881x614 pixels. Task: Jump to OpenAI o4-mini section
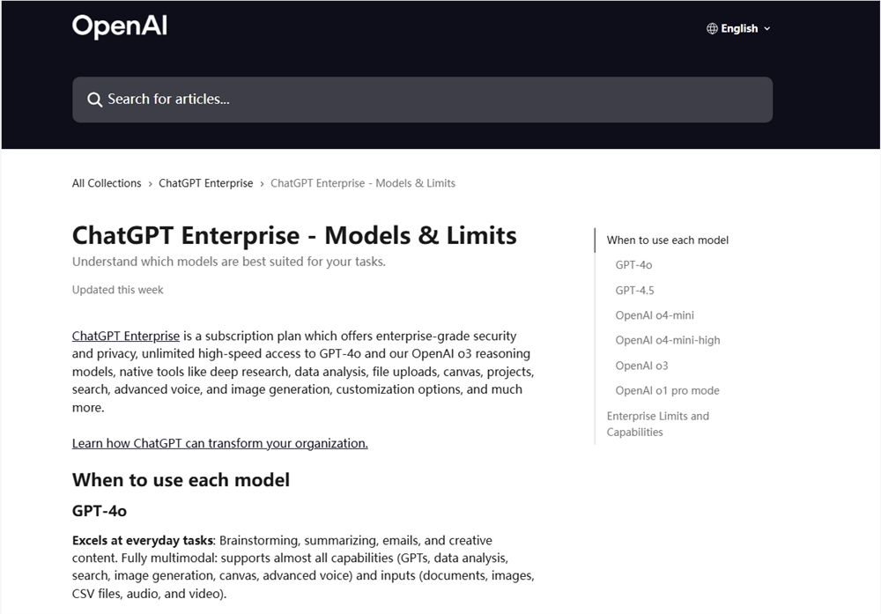pyautogui.click(x=655, y=314)
